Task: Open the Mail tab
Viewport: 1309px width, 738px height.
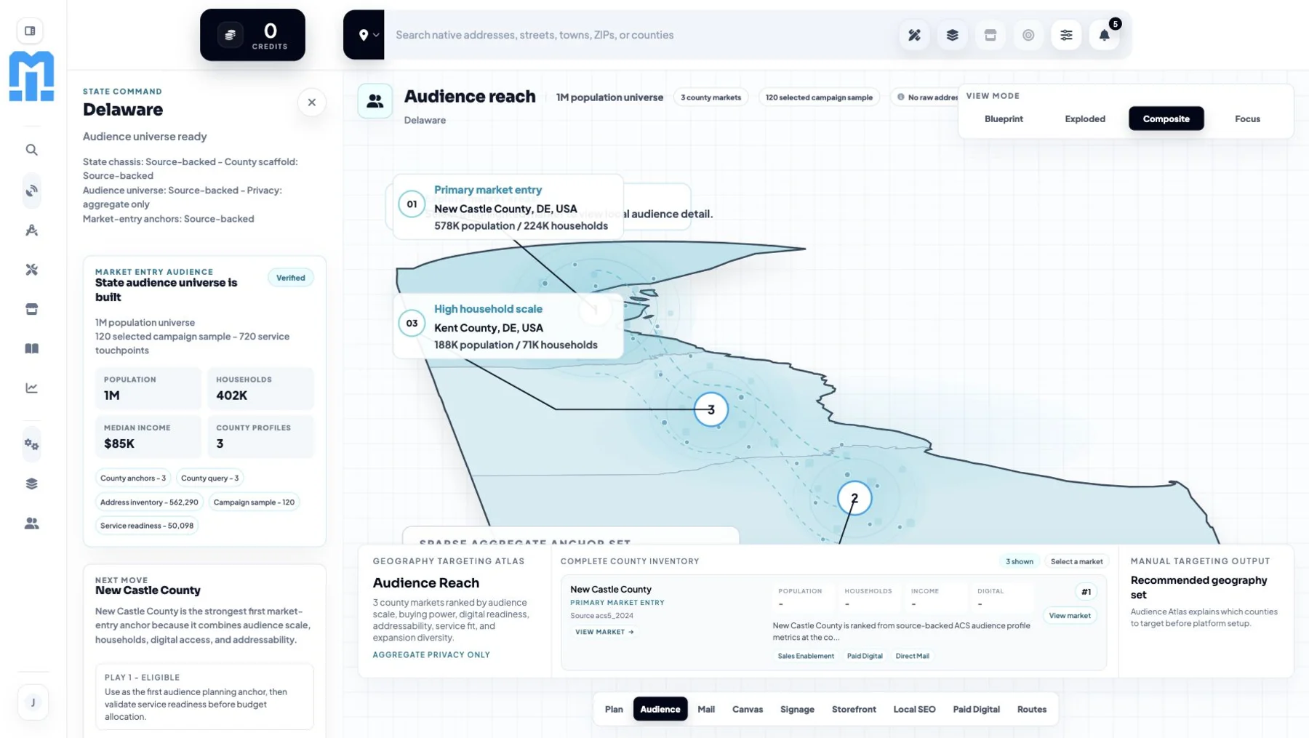Action: point(706,709)
